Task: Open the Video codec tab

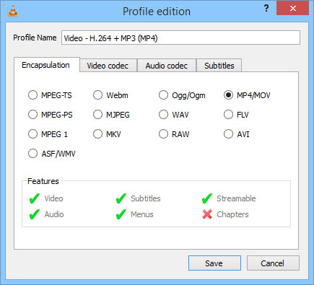Action: pyautogui.click(x=108, y=66)
